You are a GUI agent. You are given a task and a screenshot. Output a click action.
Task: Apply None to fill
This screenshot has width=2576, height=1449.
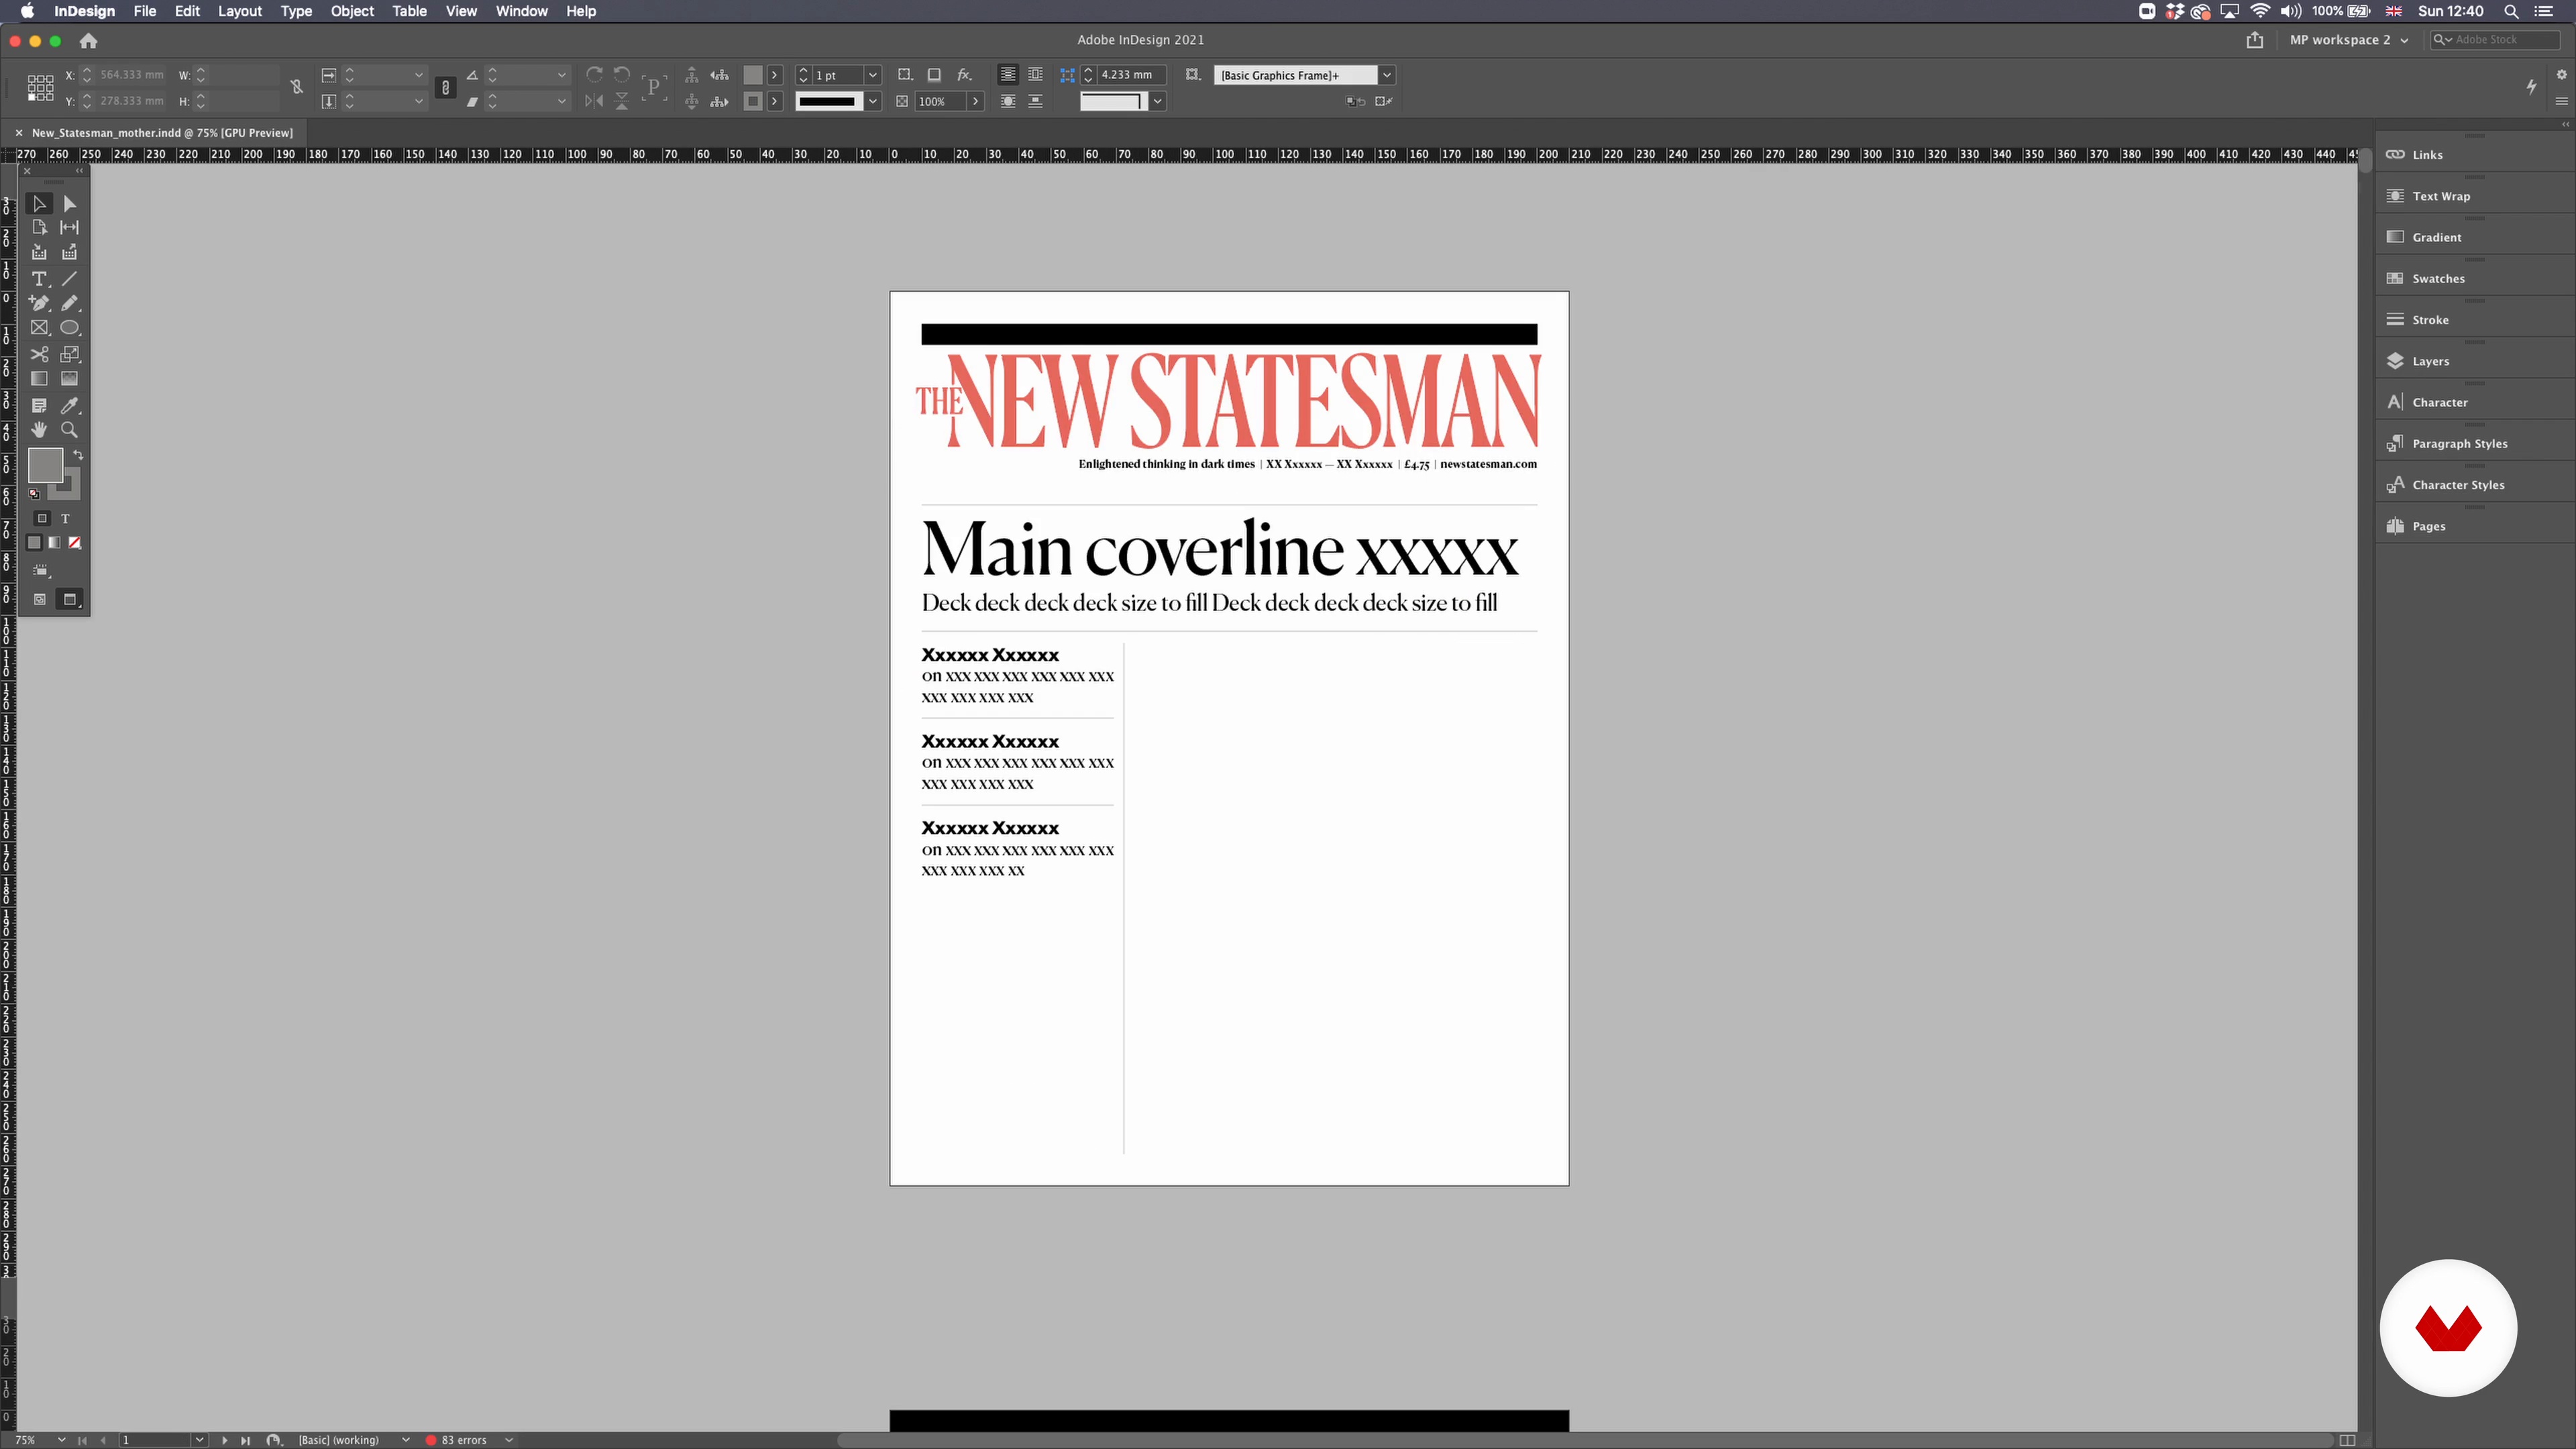click(74, 543)
